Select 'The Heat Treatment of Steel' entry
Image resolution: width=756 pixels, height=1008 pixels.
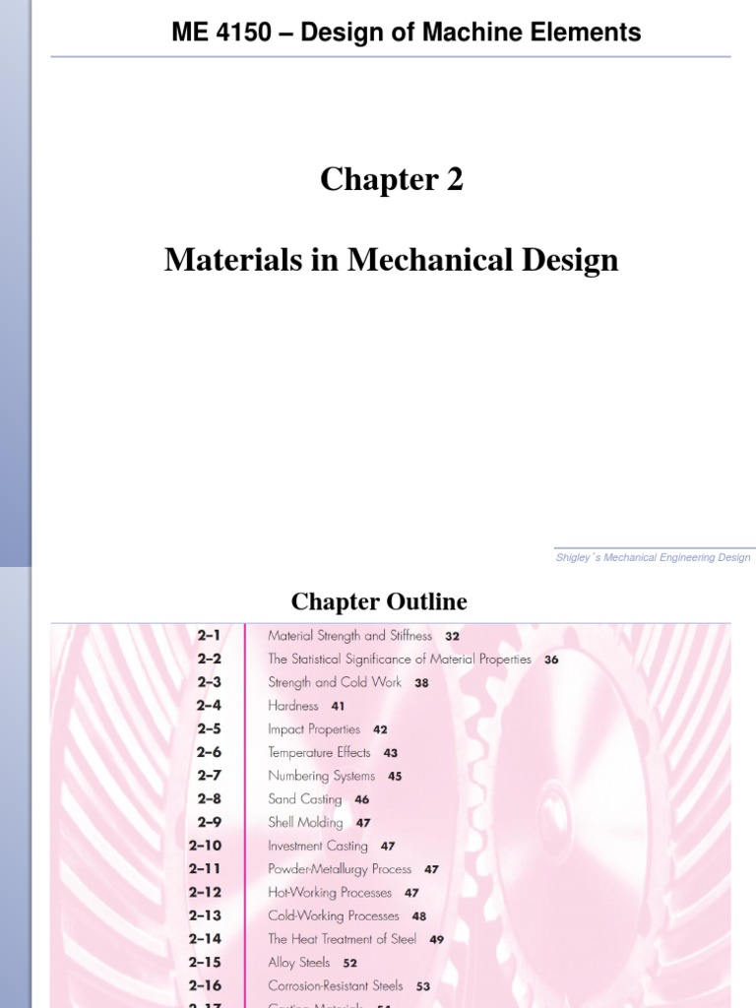[x=342, y=938]
